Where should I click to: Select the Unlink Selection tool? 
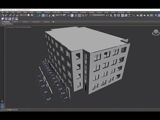pyautogui.click(x=14, y=15)
